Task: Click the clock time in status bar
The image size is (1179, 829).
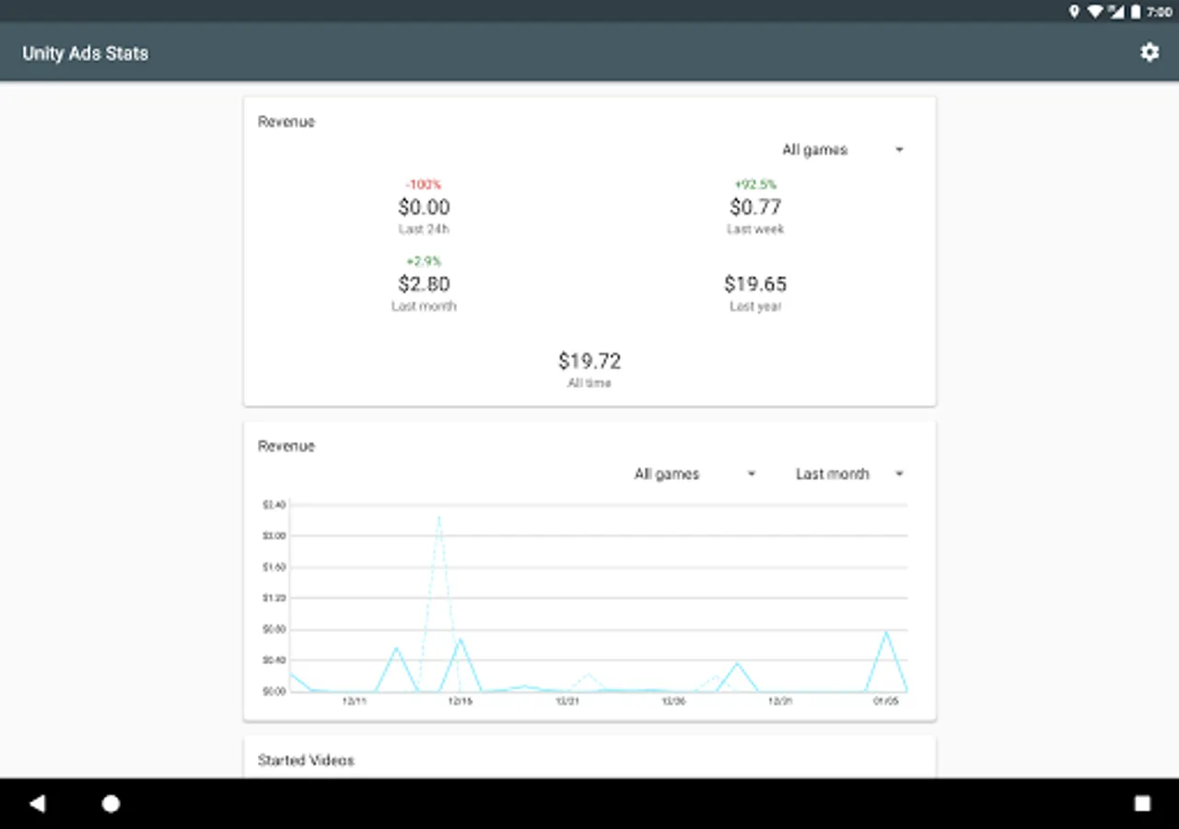Action: click(1160, 12)
